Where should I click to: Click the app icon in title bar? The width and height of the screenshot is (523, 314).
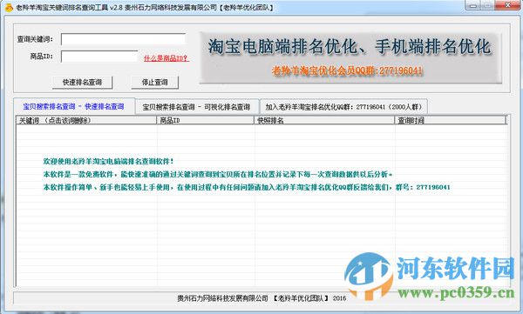click(9, 7)
